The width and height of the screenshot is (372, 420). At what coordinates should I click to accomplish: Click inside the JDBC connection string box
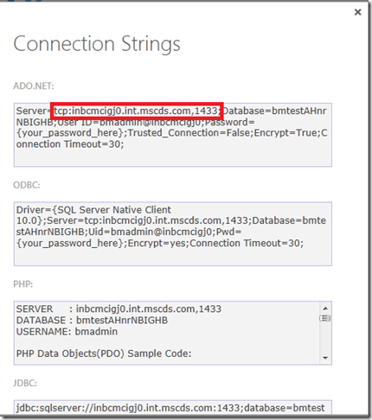coord(173,407)
